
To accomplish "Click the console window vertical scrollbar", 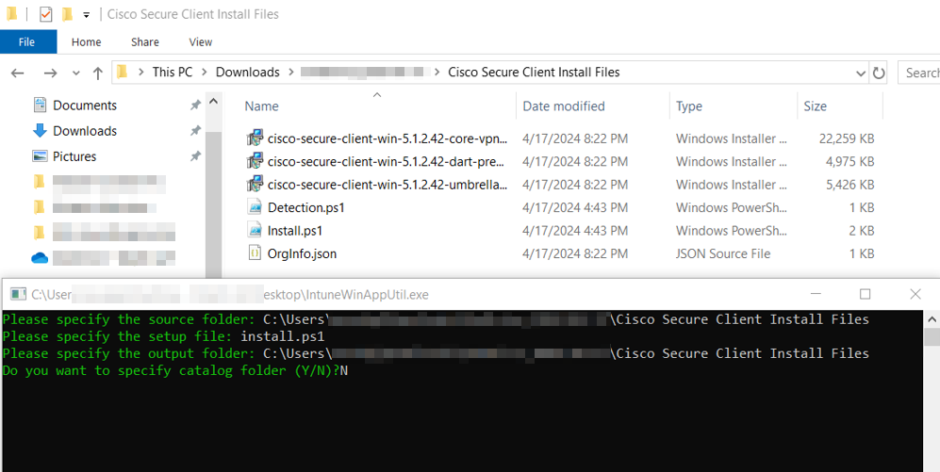I will [932, 396].
